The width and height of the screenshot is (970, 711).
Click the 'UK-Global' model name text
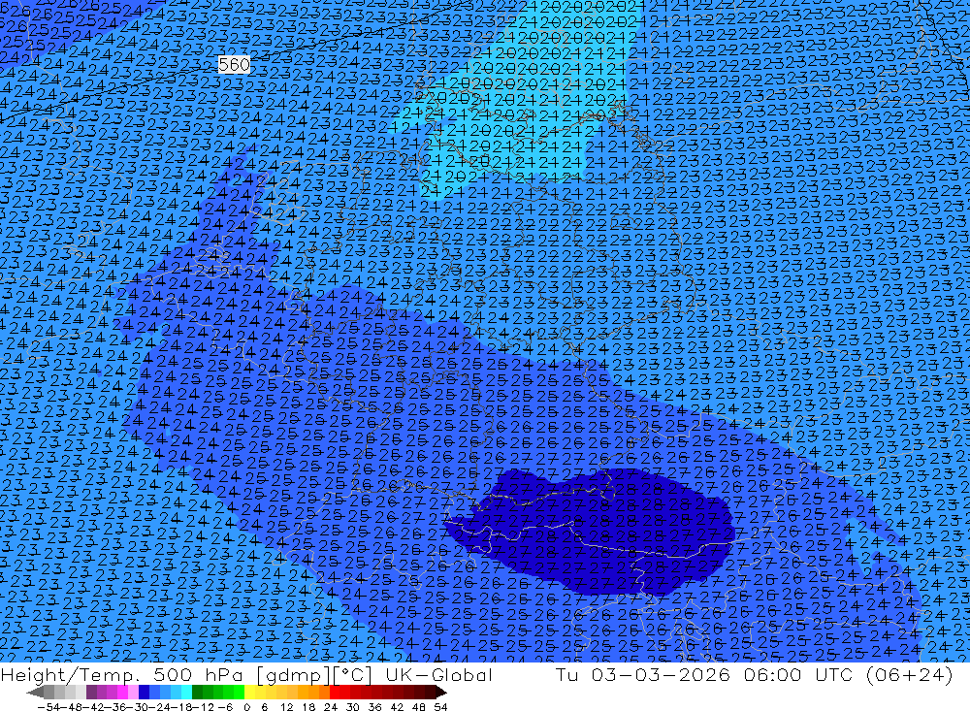438,674
